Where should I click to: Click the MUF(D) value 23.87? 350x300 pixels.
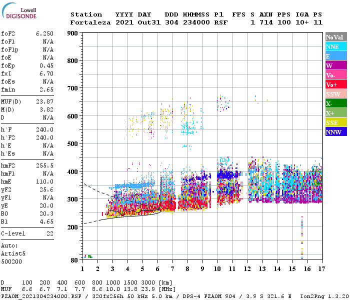44,101
